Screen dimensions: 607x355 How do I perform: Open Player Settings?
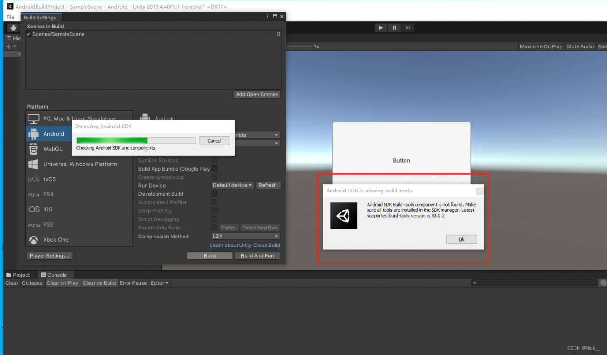click(50, 255)
